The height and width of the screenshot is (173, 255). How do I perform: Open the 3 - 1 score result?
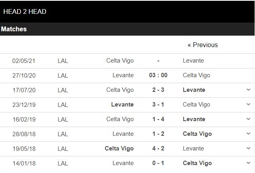click(158, 105)
